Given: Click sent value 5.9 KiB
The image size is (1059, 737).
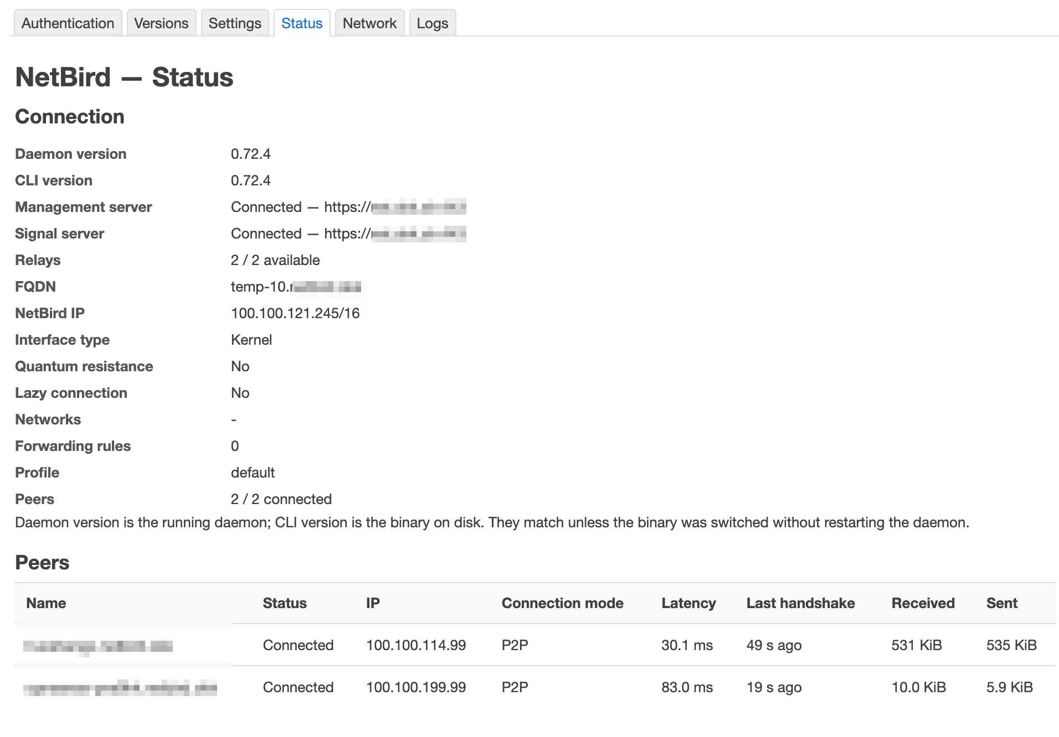Looking at the screenshot, I should click(1009, 687).
